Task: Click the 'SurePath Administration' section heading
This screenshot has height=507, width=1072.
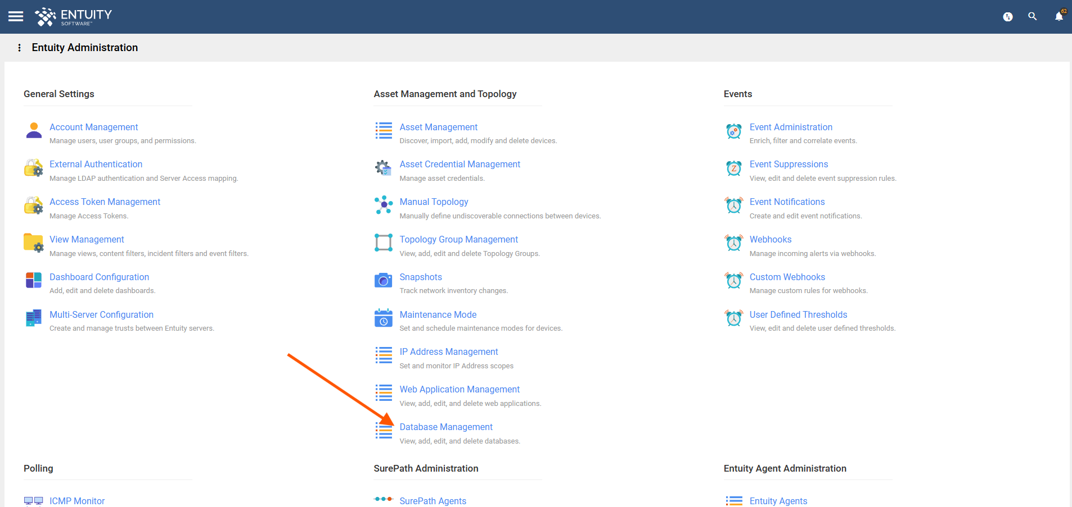Action: (x=426, y=468)
